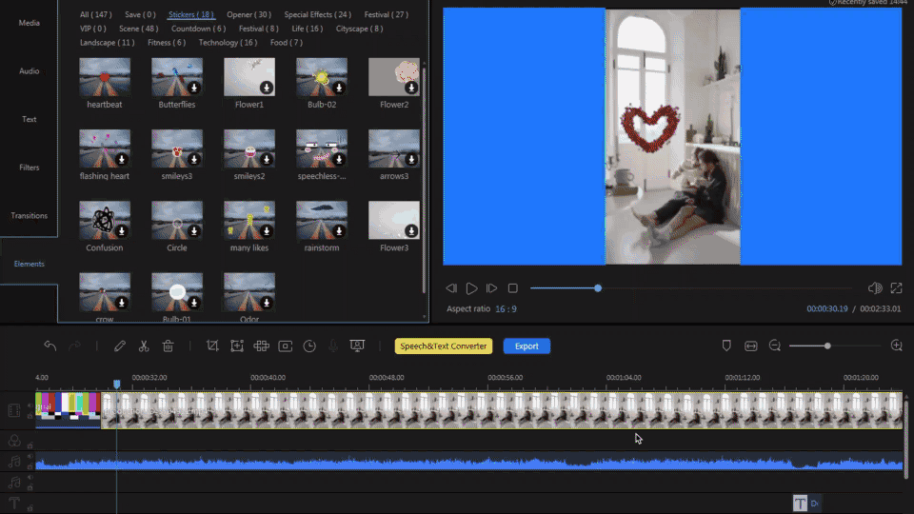Select the heartbeat sticker thumbnail
The image size is (914, 514).
pos(105,76)
